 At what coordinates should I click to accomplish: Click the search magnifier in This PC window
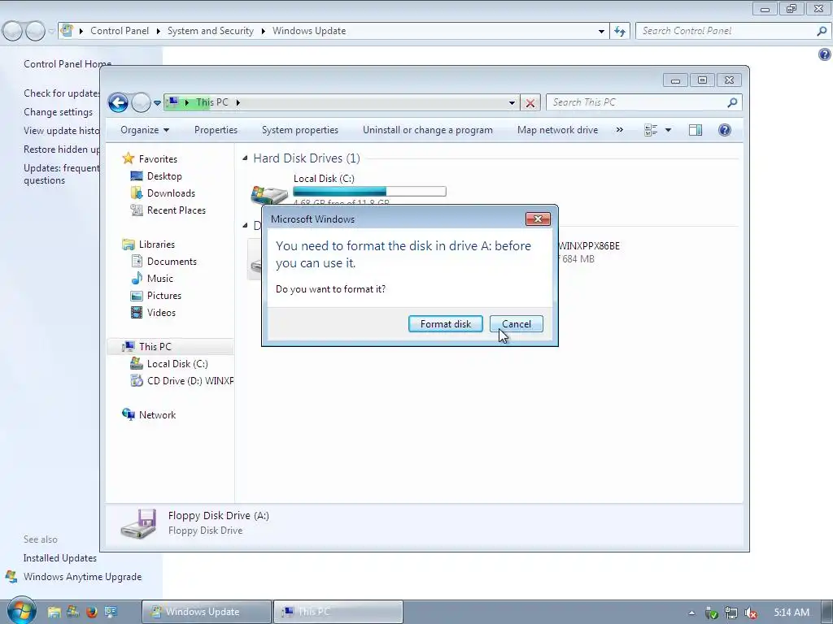click(x=733, y=102)
